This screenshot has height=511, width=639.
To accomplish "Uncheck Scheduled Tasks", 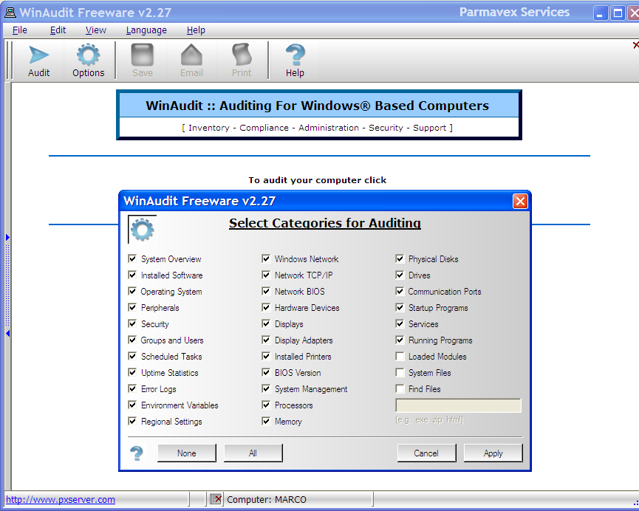I will (132, 356).
